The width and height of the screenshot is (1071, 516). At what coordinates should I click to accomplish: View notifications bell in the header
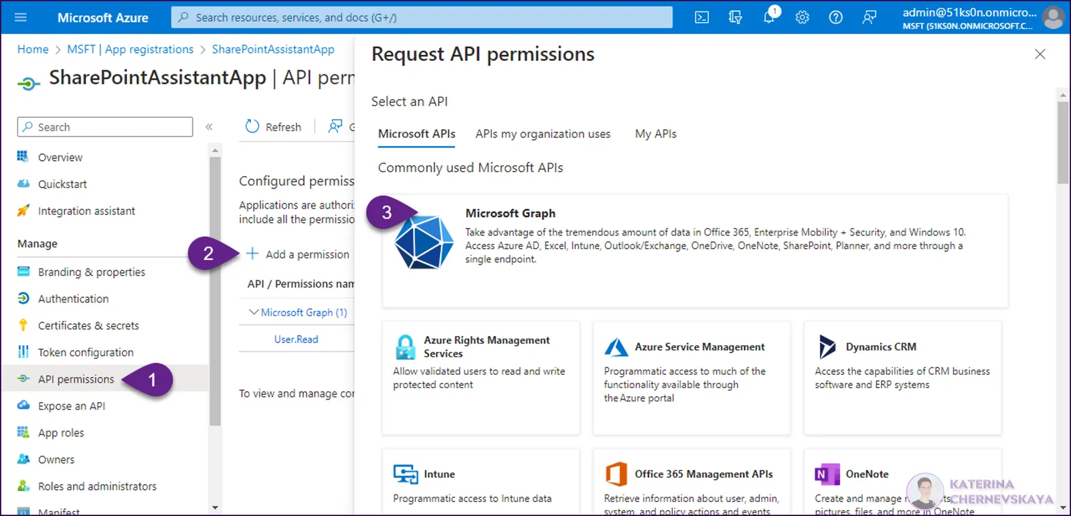pos(769,17)
